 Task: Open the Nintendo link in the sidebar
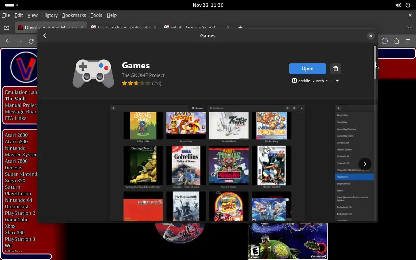click(15, 148)
